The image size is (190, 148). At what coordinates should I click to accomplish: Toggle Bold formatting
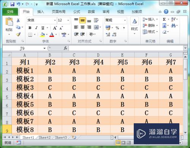30,28
